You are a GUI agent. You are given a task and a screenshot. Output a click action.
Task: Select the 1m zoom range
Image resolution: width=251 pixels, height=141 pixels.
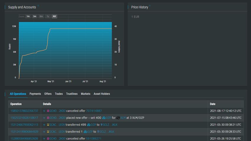pos(28,16)
